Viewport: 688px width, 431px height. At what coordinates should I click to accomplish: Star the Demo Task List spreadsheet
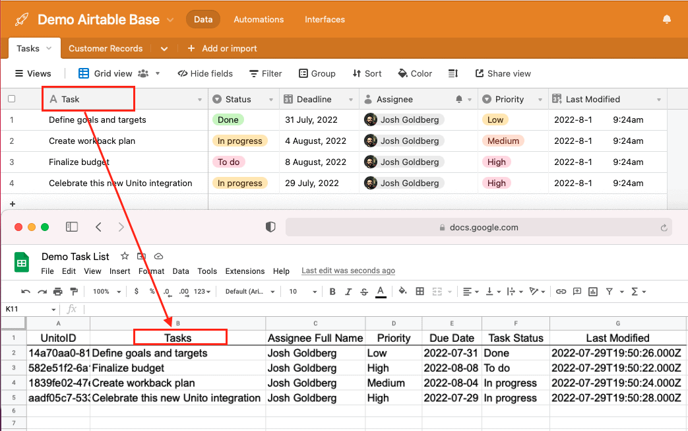tap(125, 256)
